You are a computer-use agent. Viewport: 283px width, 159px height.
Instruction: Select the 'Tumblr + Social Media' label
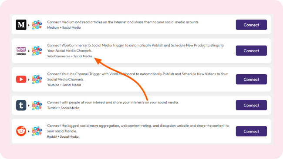tap(63, 108)
